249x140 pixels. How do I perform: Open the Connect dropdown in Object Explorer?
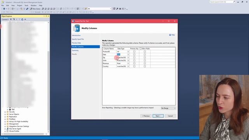point(5,19)
